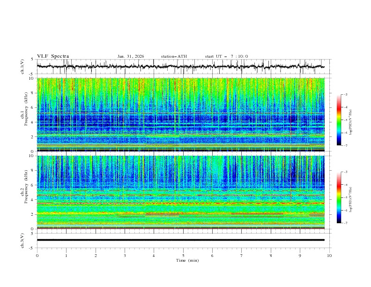Click the 'ch.3(V)' axis label
371x287 pixels.
tap(22, 241)
